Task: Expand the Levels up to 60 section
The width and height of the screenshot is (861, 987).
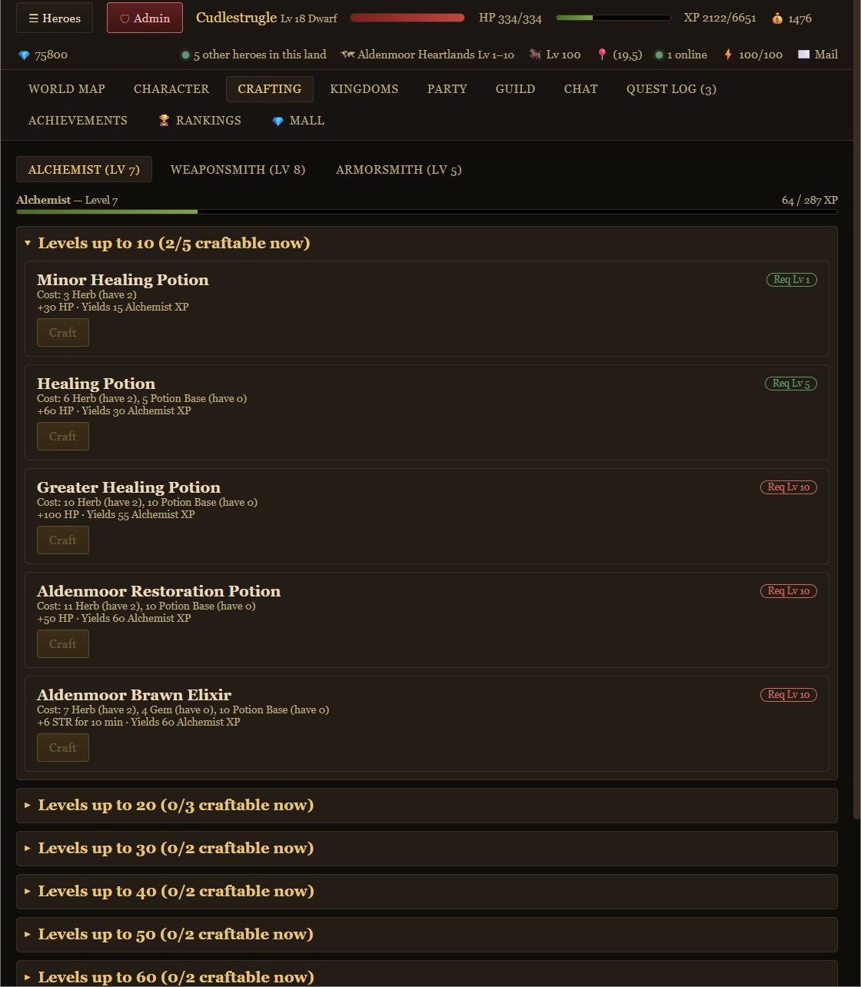Action: point(427,974)
